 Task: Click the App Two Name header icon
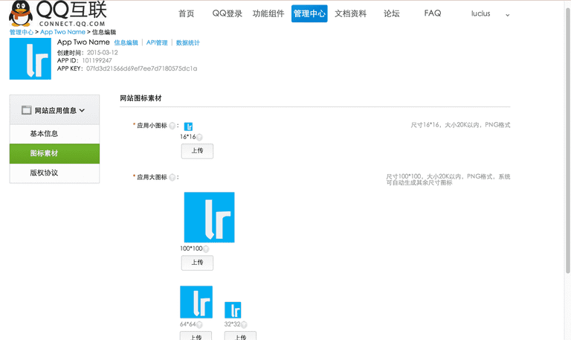[30, 59]
